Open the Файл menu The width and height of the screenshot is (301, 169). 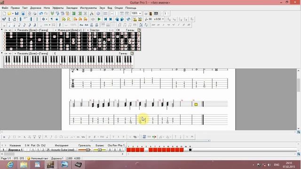5,8
